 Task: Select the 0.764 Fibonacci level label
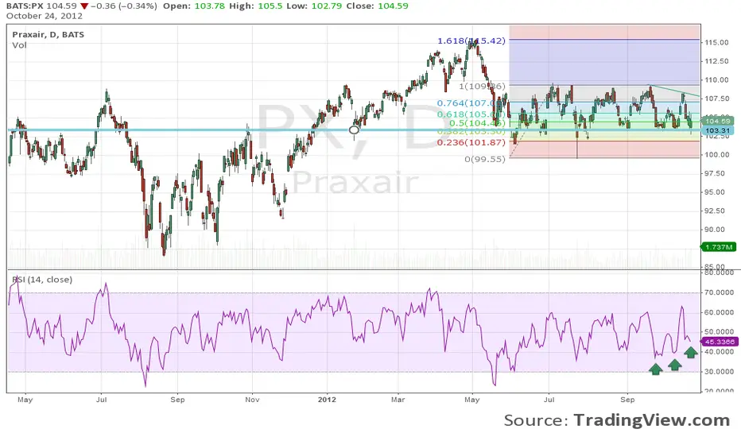click(471, 103)
